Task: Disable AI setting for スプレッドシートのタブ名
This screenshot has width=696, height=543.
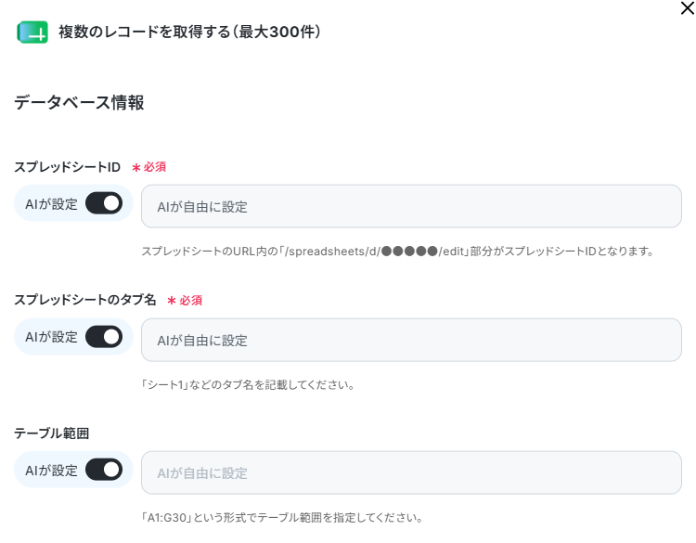Action: (x=104, y=337)
